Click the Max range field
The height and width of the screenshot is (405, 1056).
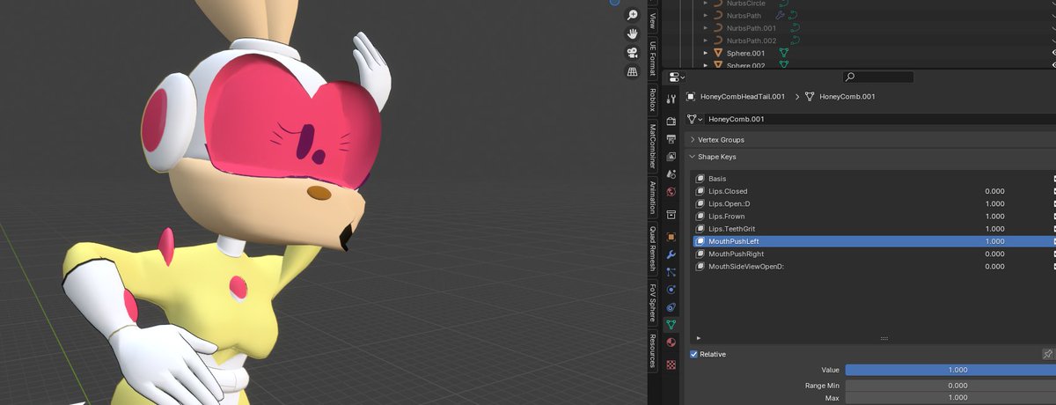point(950,399)
